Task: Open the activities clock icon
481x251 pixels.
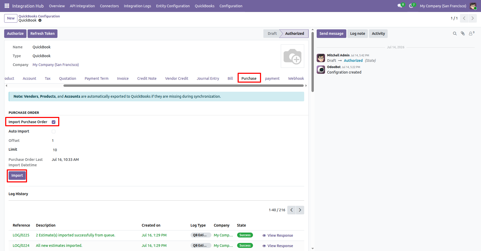Action: [x=411, y=6]
